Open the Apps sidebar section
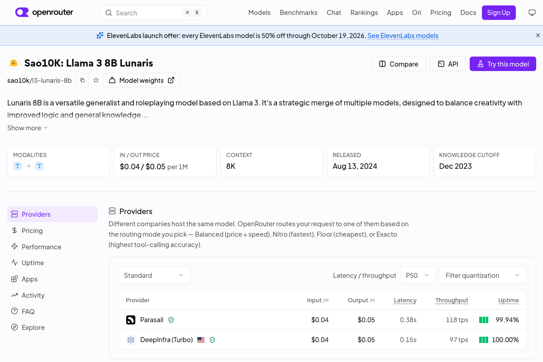Viewport: 543px width, 362px height. point(52,279)
